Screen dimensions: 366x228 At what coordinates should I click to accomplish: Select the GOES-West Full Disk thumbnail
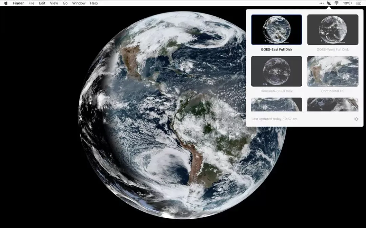[333, 29]
